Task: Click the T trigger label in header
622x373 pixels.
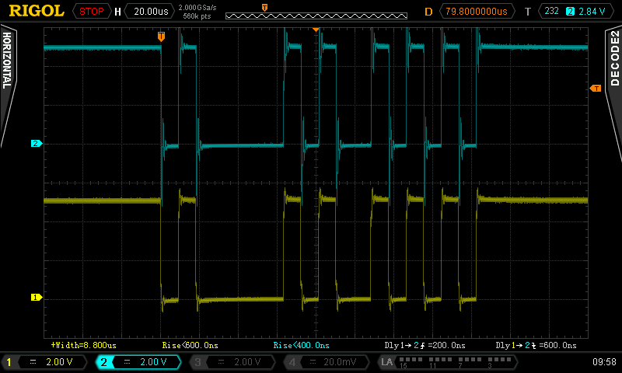Action: pyautogui.click(x=528, y=12)
